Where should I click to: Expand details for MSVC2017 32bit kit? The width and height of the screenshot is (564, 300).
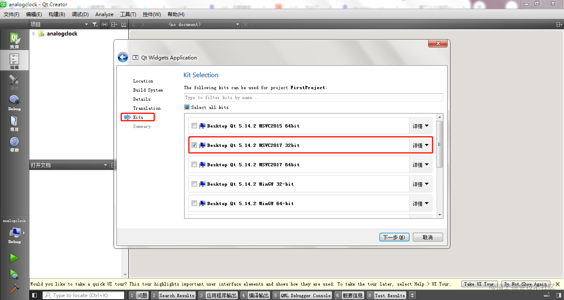(x=420, y=145)
